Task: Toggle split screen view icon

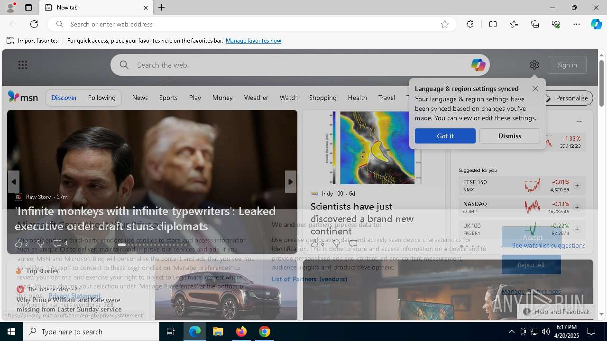Action: click(x=493, y=24)
